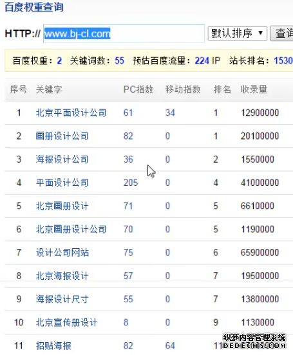This screenshot has width=293, height=355.
Task: Click the 查询 search button
Action: click(281, 33)
